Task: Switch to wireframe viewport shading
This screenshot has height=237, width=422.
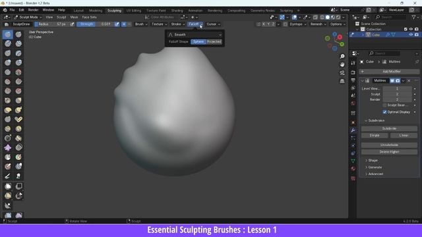Action: (x=322, y=17)
